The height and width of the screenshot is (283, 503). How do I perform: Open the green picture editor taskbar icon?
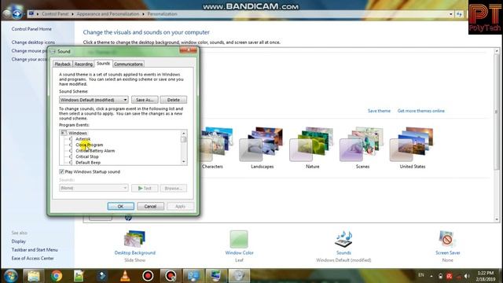pos(79,276)
